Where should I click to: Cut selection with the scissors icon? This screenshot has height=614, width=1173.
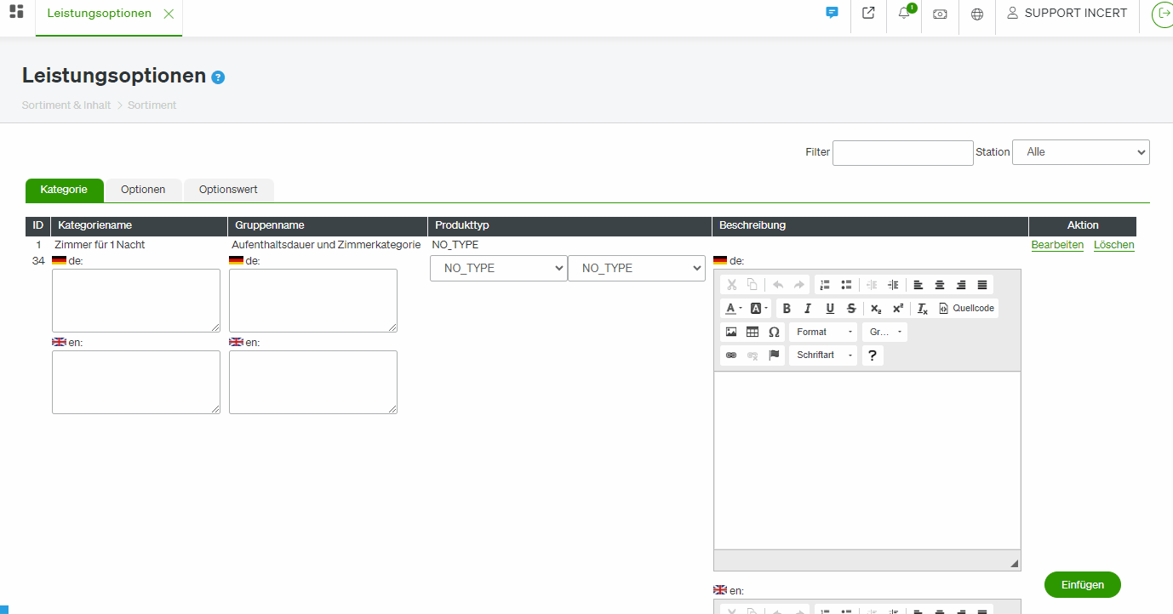731,285
